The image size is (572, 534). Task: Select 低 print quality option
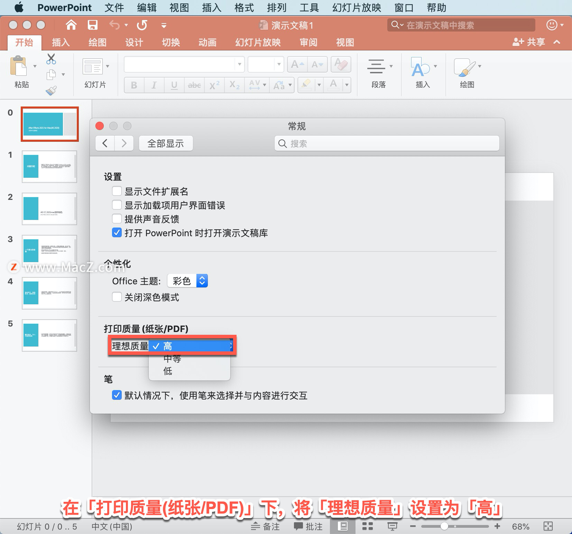coord(190,371)
